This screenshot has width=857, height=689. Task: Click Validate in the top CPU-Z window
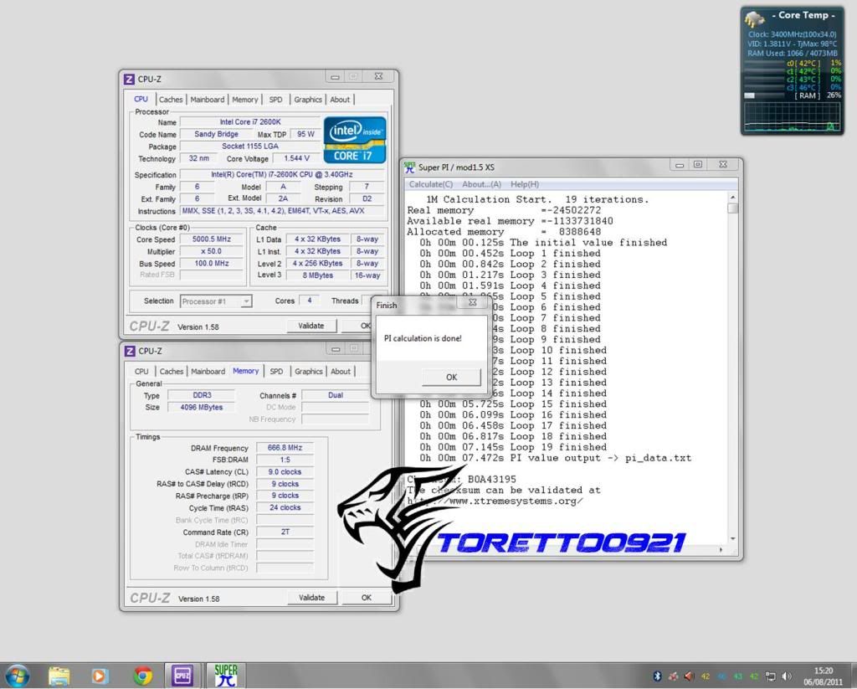tap(311, 327)
